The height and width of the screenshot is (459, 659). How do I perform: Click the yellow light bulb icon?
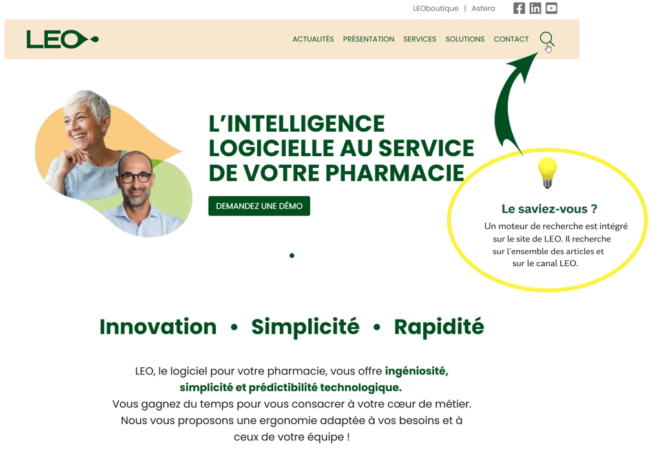[x=547, y=172]
